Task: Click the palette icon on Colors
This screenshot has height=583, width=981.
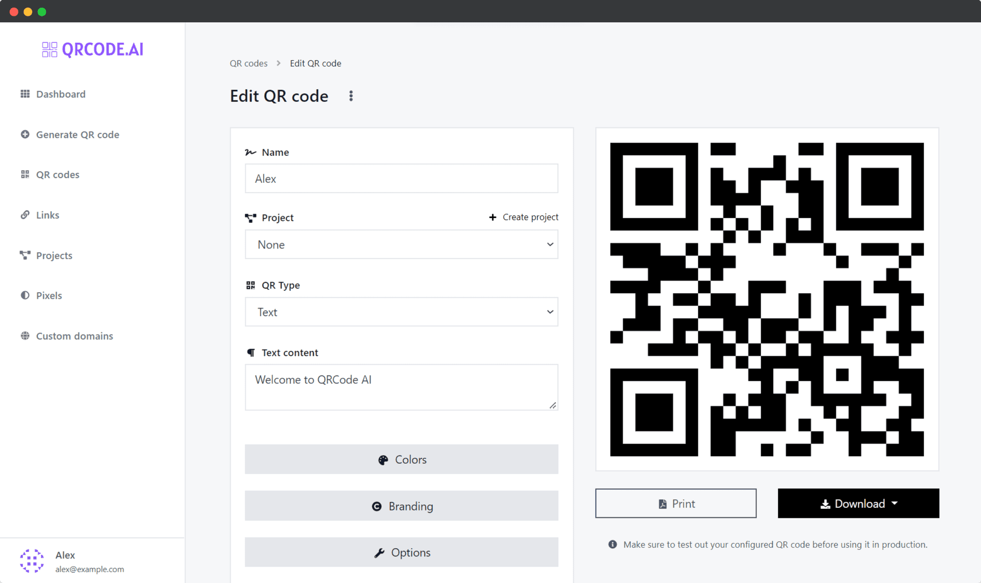Action: point(383,460)
